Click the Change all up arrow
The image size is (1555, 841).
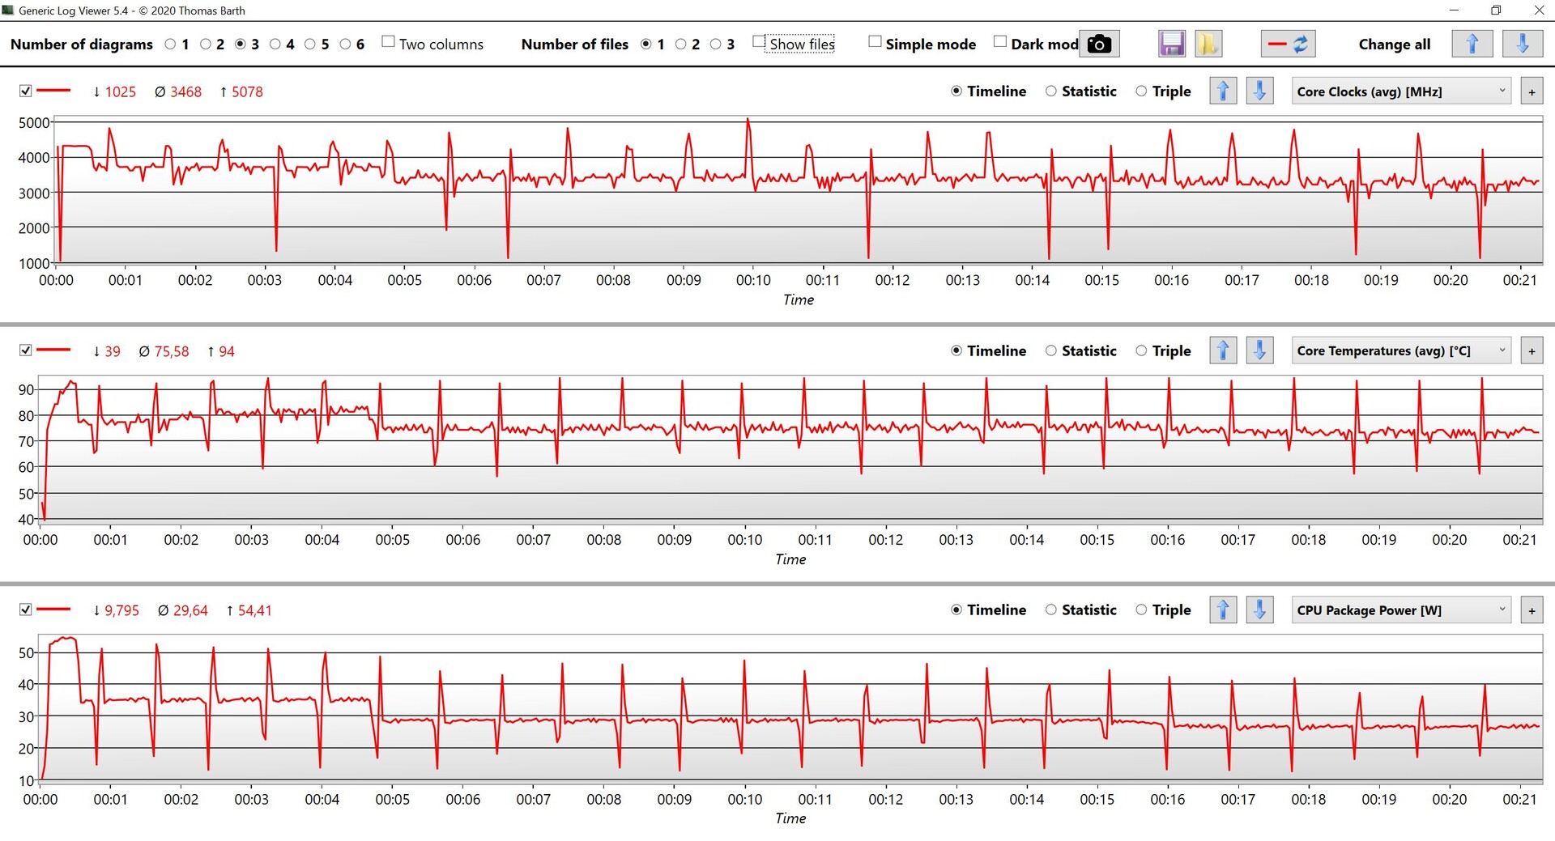click(x=1472, y=44)
